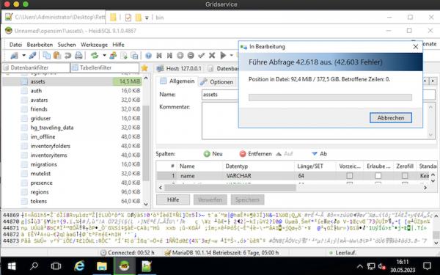Image resolution: width=440 pixels, height=275 pixels.
Task: Click the Abbrechen button in the progress dialog
Action: [391, 118]
